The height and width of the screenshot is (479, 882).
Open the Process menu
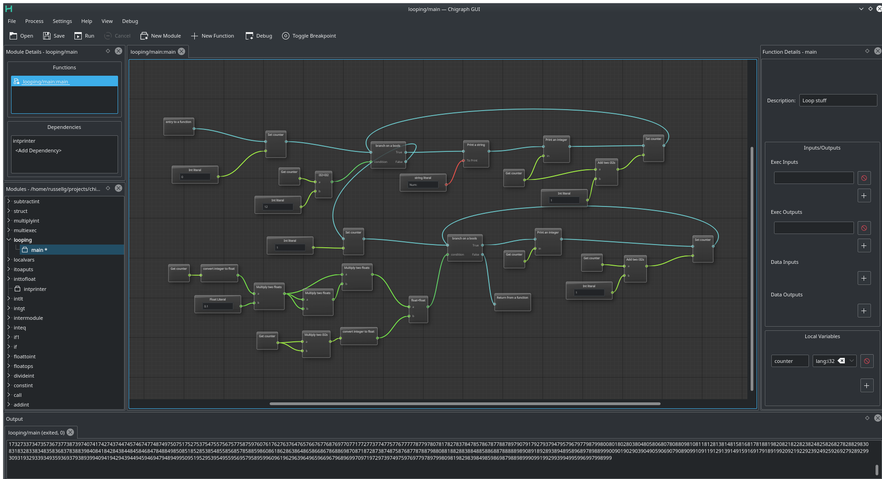click(x=34, y=21)
